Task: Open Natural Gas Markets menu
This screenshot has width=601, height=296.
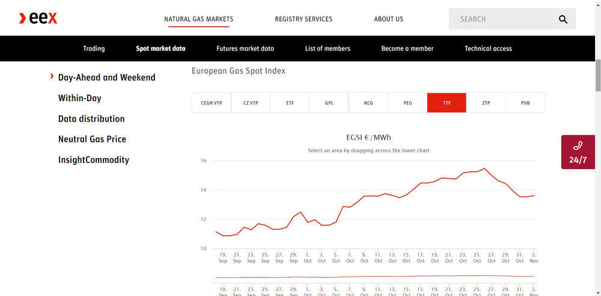Action: (x=198, y=19)
